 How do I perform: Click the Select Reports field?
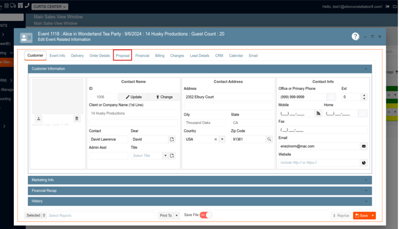click(x=101, y=216)
